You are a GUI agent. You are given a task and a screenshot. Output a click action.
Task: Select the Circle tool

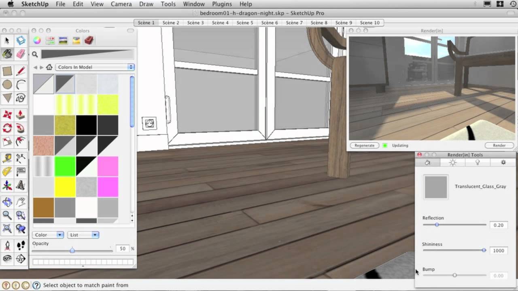[7, 84]
